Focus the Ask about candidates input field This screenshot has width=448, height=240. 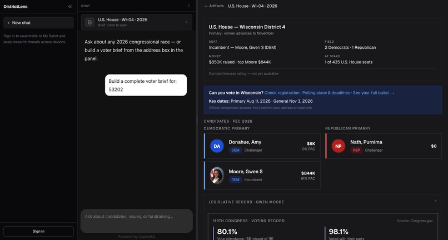click(137, 221)
